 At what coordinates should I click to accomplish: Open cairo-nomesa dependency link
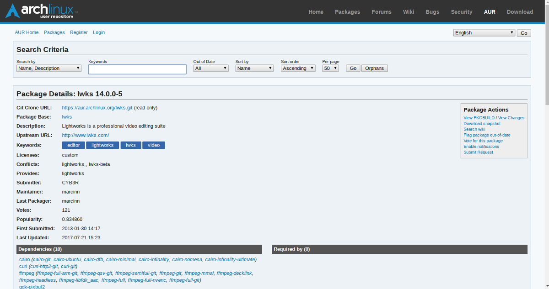(x=187, y=259)
